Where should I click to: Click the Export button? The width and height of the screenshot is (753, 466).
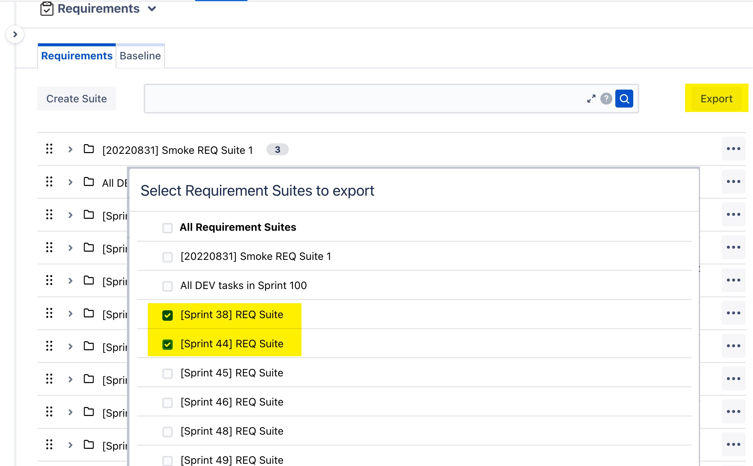coord(716,99)
